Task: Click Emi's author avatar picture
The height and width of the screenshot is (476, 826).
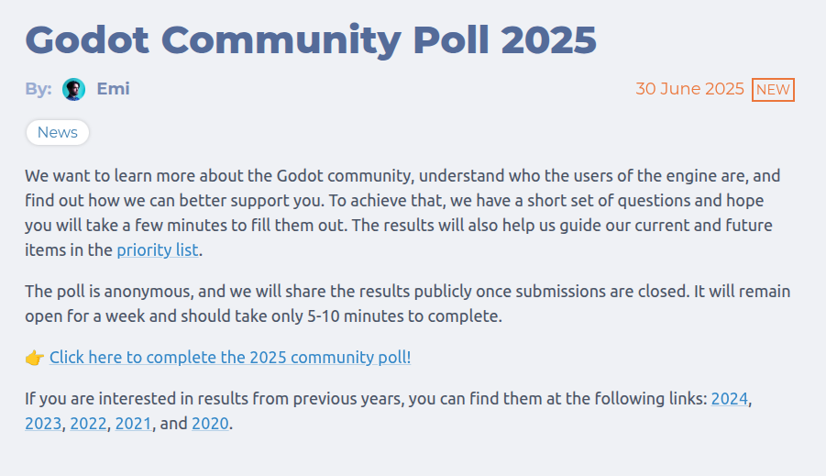Action: 73,89
